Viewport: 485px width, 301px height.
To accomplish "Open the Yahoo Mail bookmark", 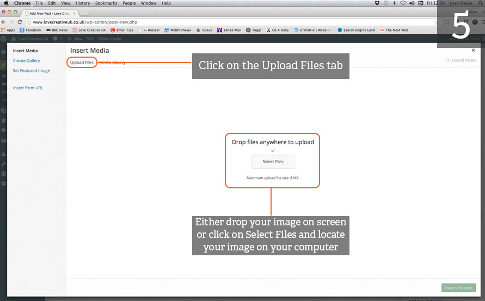I will (x=229, y=30).
